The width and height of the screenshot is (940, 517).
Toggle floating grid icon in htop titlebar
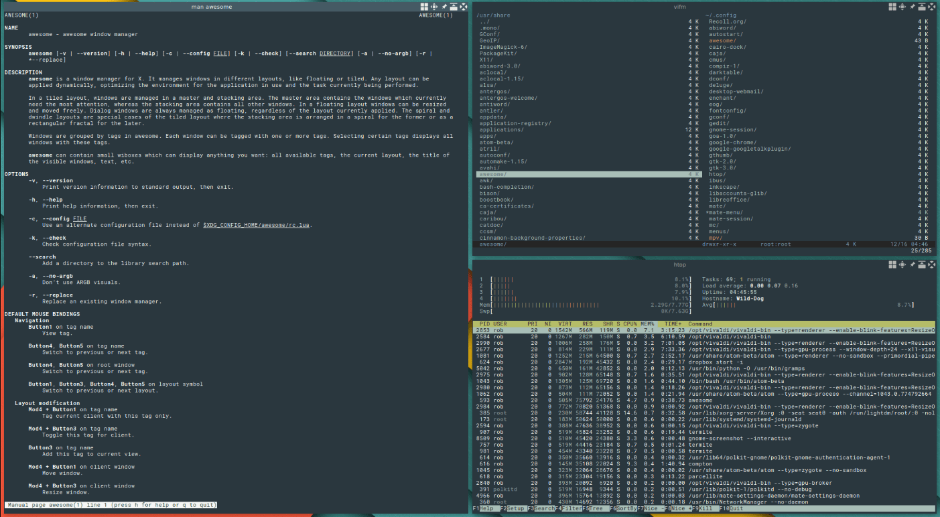click(892, 265)
